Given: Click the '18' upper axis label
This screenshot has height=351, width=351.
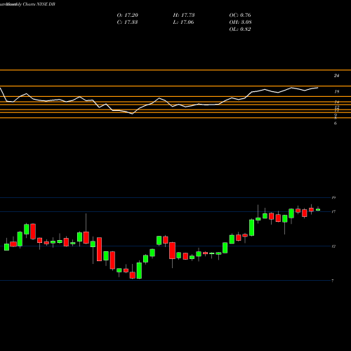Looking at the screenshot, I should point(336,92).
